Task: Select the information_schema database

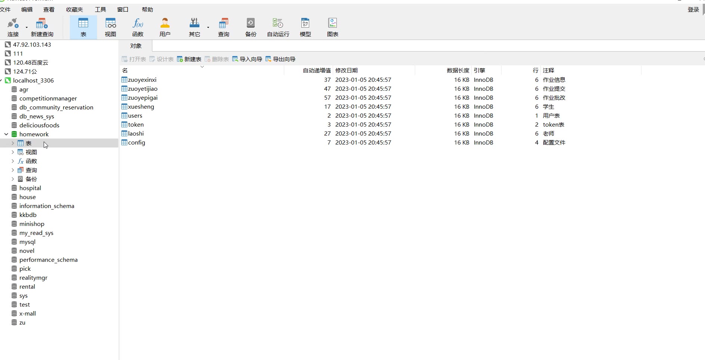Action: tap(47, 206)
